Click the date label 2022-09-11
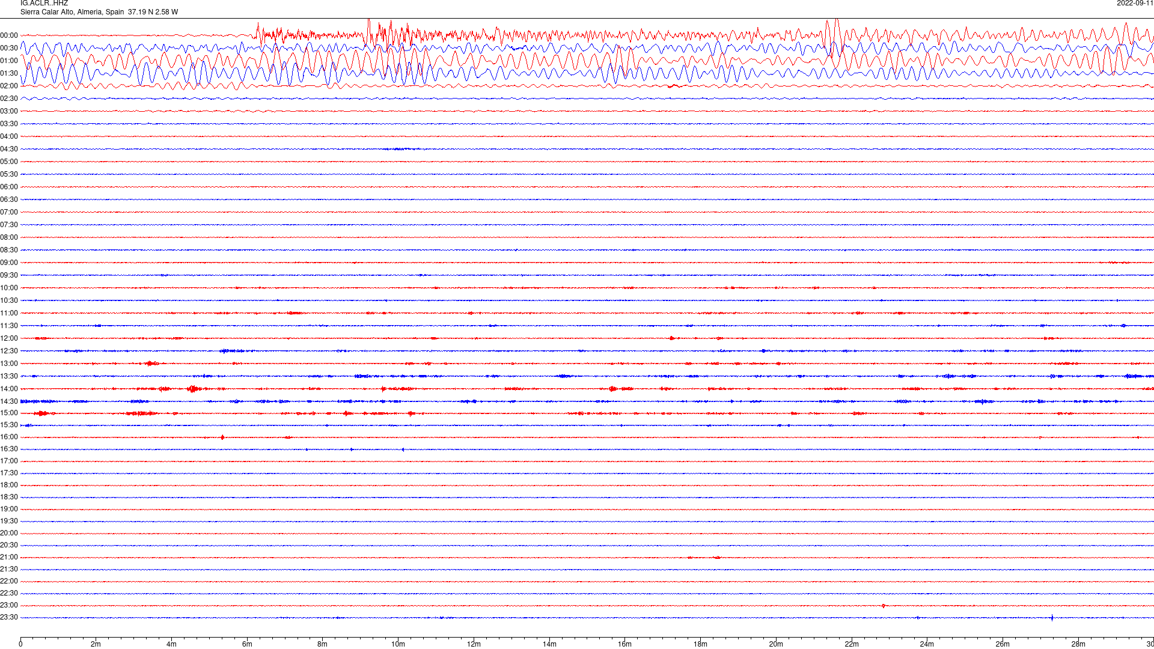The width and height of the screenshot is (1154, 649). coord(1135,3)
